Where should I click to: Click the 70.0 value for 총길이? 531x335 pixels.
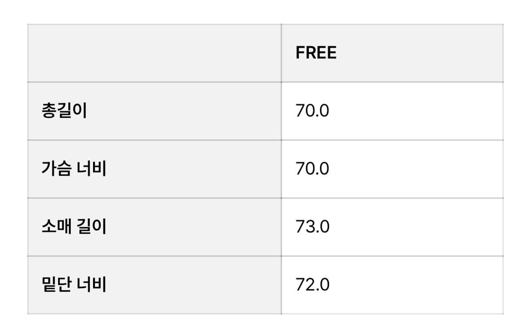[x=312, y=111]
